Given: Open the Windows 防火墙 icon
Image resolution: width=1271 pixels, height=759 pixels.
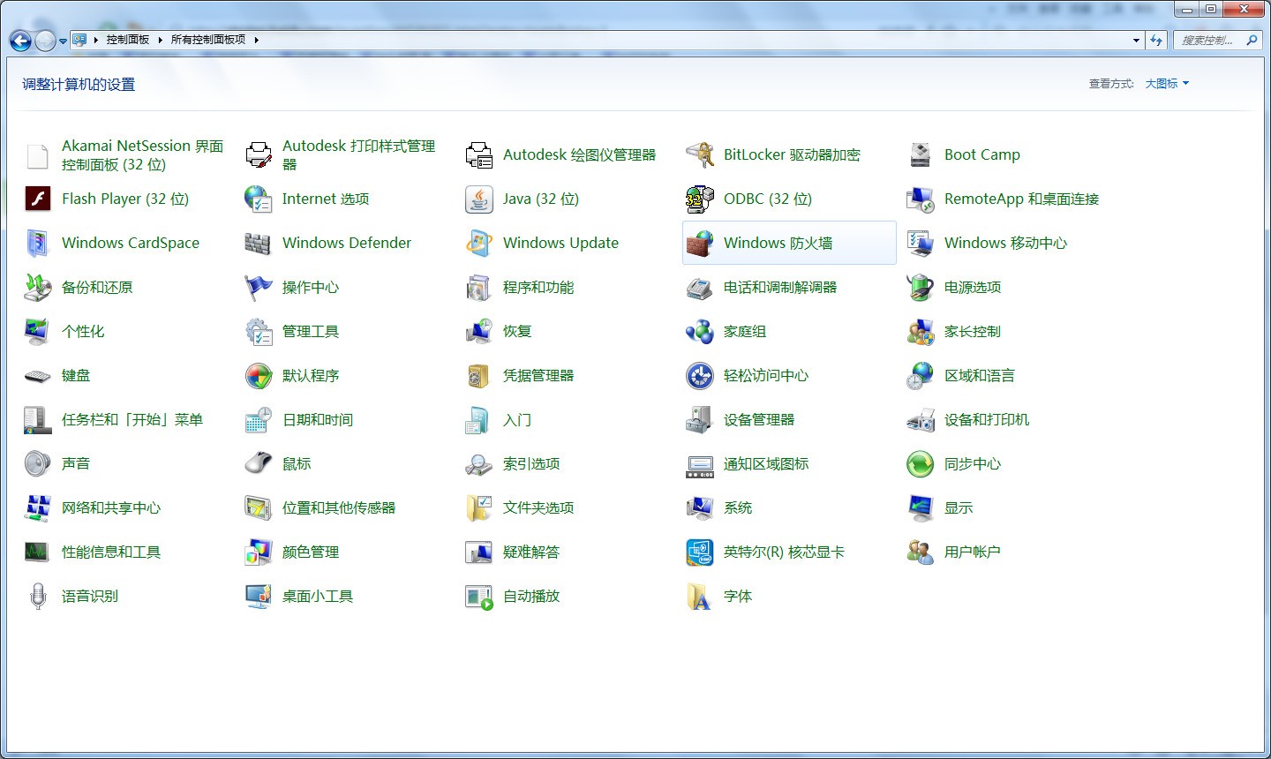Looking at the screenshot, I should coord(700,244).
